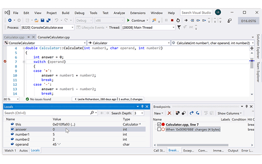Click the Save All icon
262x164 pixels.
pyautogui.click(x=48, y=20)
